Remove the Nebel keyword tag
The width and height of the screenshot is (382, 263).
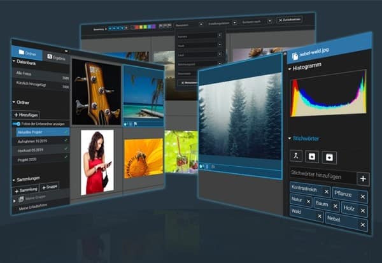click(x=362, y=225)
